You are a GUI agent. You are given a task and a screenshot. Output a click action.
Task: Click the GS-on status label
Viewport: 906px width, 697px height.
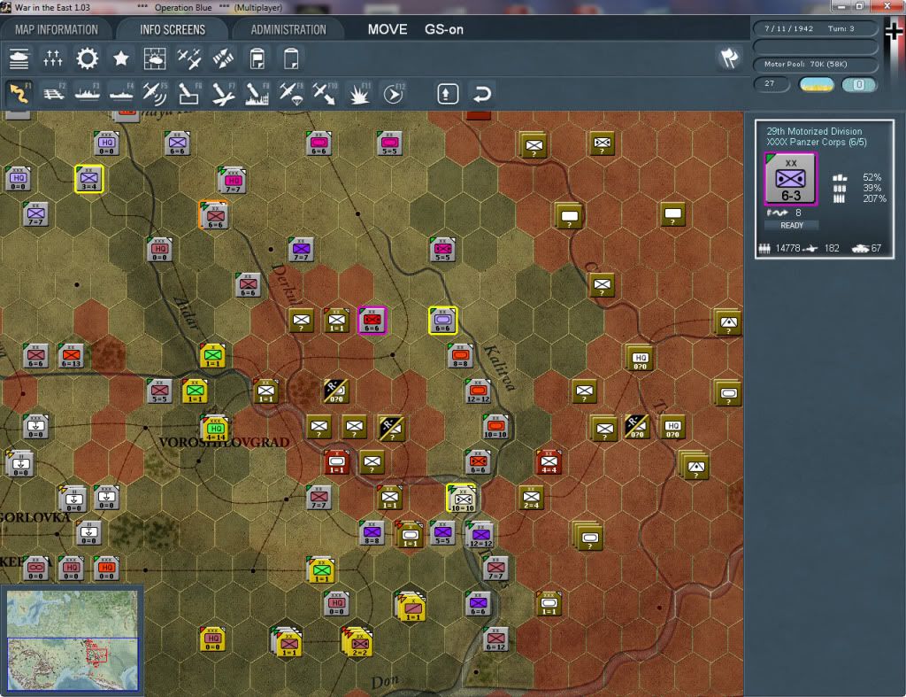point(444,29)
